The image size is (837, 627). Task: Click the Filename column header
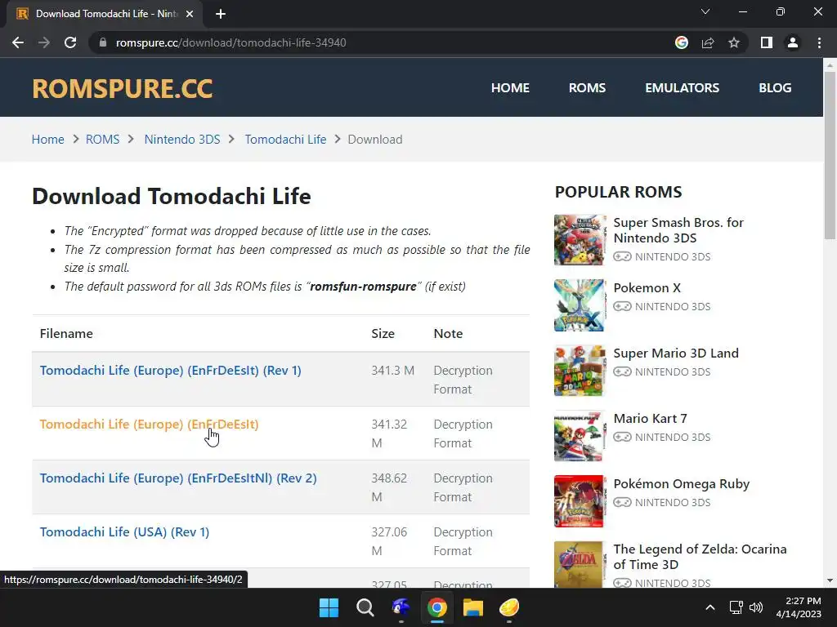point(66,334)
